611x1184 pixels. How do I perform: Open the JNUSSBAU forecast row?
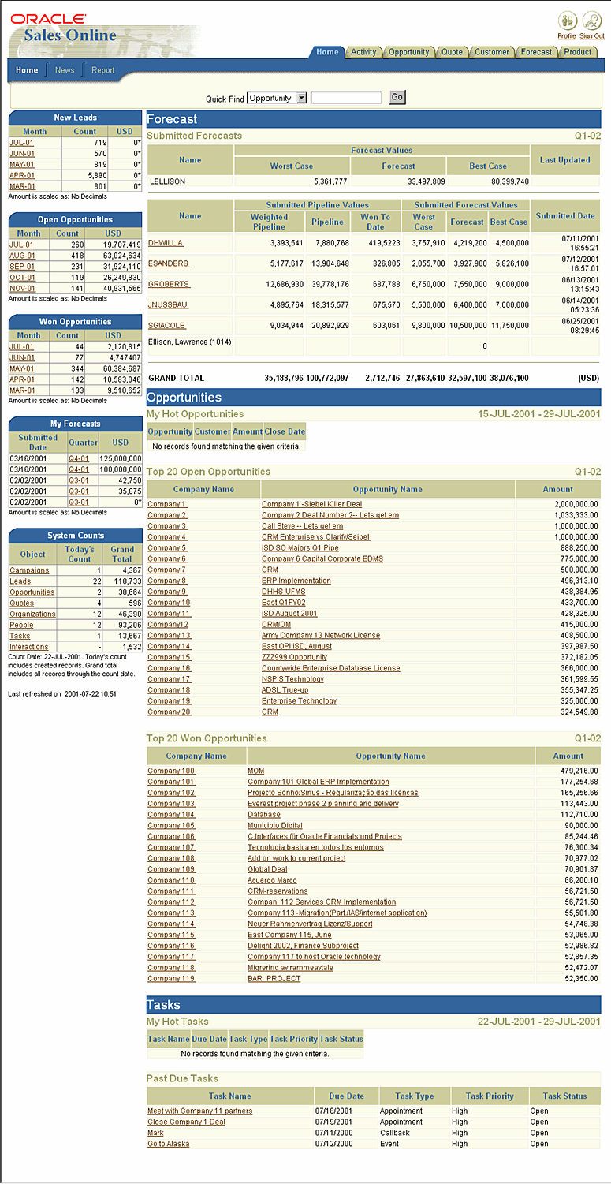(x=168, y=304)
